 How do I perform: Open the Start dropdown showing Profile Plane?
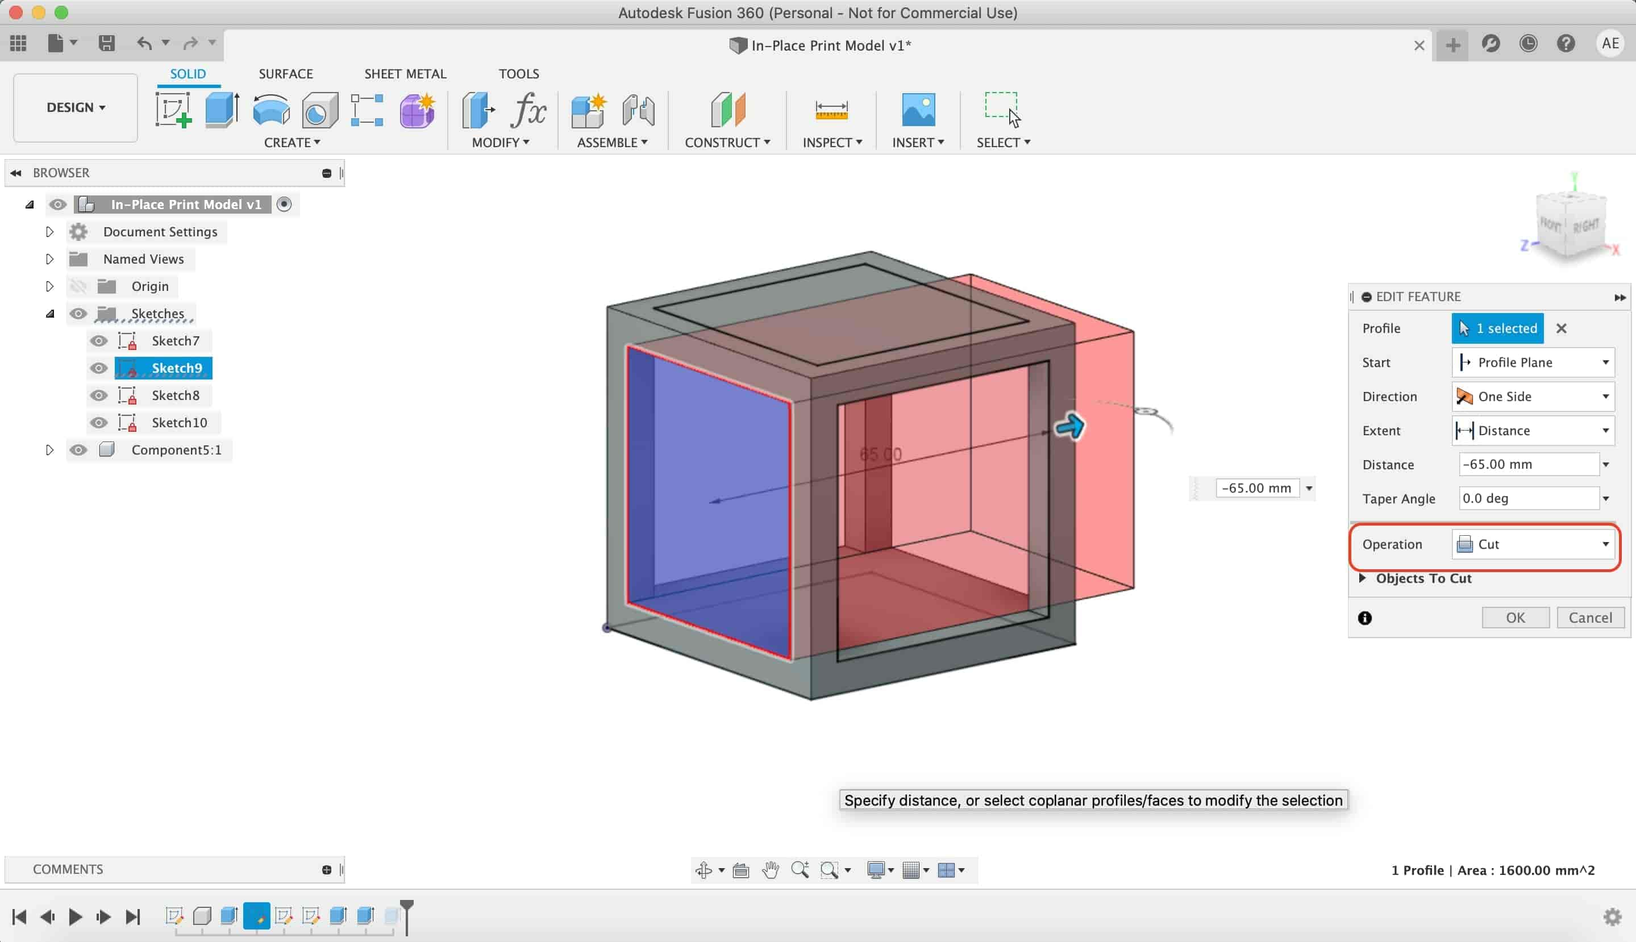coord(1533,362)
